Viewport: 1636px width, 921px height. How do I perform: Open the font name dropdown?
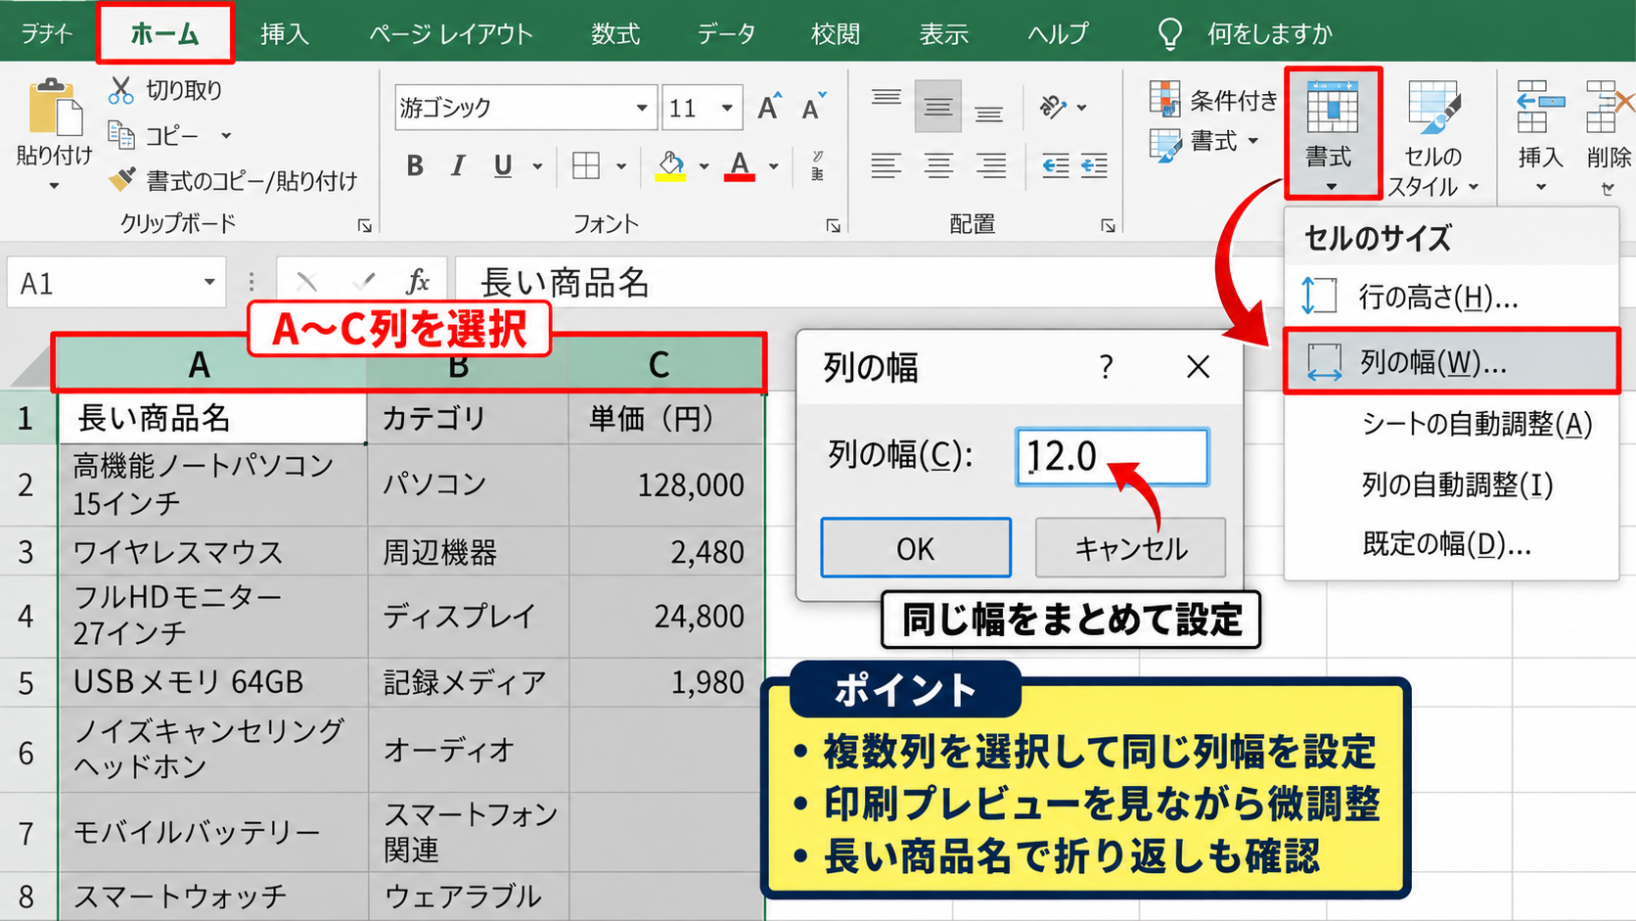(642, 108)
